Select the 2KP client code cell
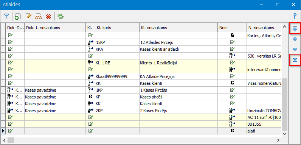This screenshot has height=145, width=301. pyautogui.click(x=117, y=111)
